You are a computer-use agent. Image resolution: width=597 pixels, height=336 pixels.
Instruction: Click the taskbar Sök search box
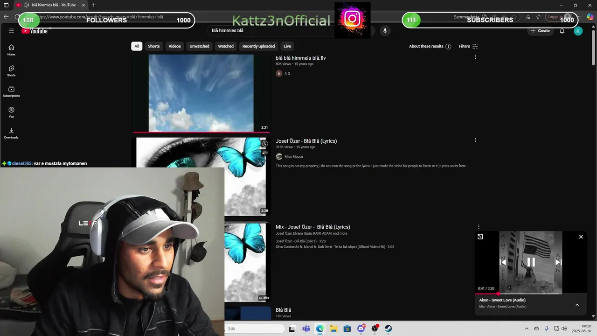[x=255, y=329]
